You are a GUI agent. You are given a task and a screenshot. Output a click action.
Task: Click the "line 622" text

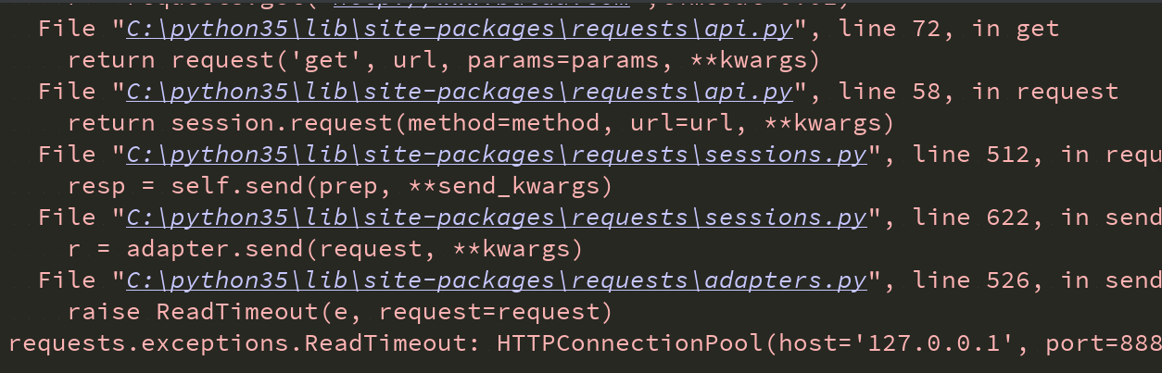tap(971, 218)
